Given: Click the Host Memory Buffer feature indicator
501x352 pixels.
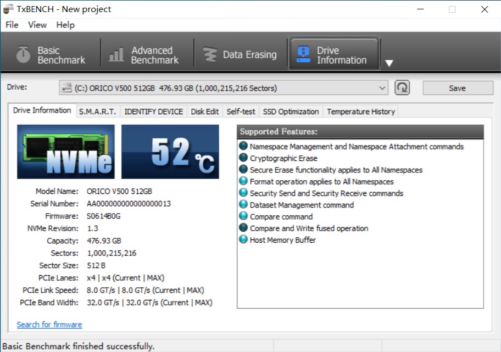Looking at the screenshot, I should pos(243,240).
